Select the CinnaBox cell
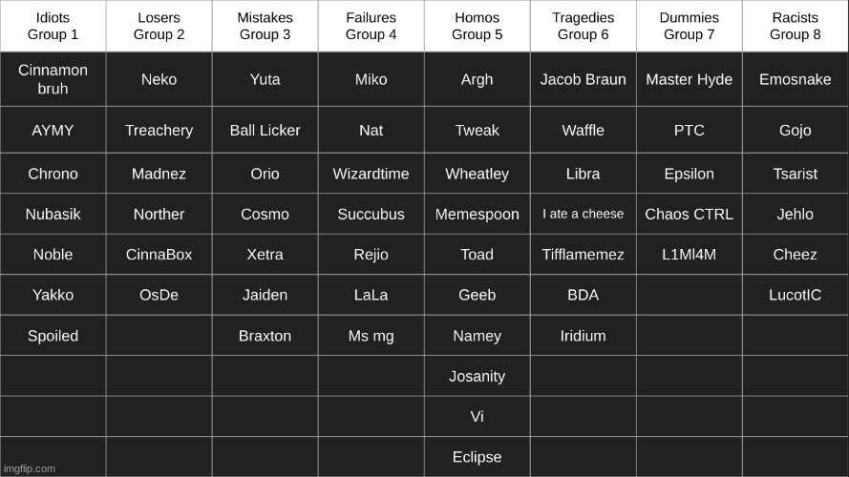This screenshot has width=849, height=477. coord(159,254)
